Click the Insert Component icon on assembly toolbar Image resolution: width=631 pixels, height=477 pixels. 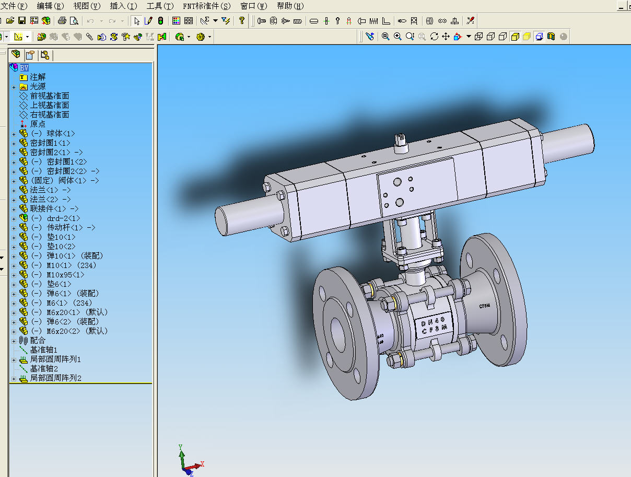[x=41, y=37]
